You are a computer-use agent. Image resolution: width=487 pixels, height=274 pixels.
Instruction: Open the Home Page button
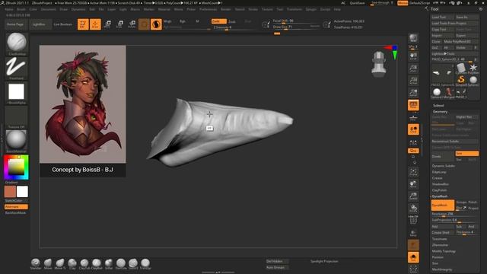click(x=15, y=24)
